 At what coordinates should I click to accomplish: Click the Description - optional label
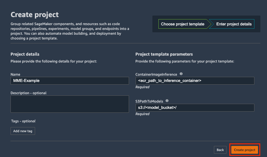(28, 93)
